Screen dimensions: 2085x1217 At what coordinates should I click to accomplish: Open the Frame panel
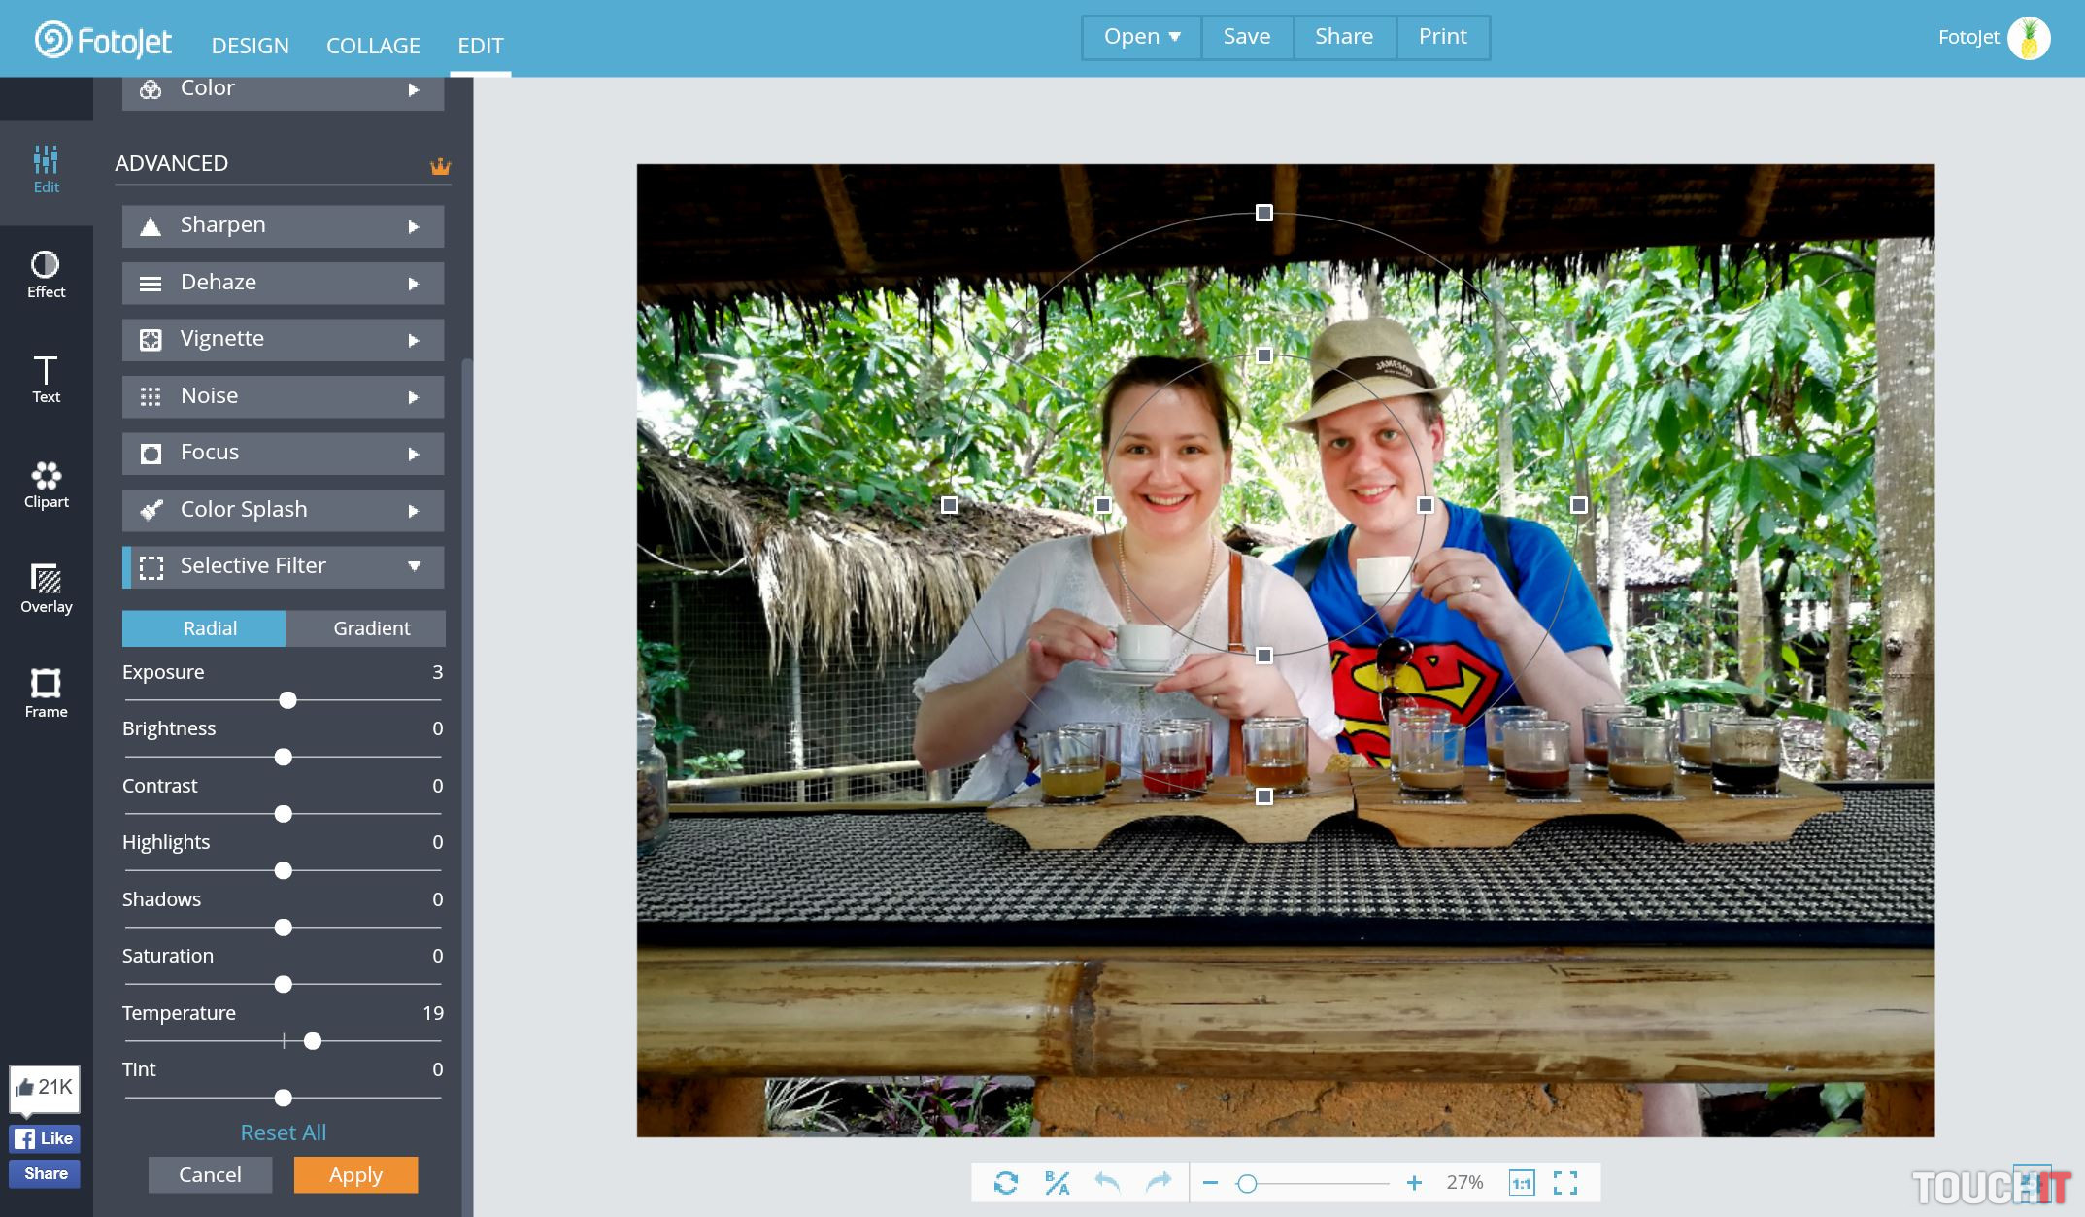point(46,693)
